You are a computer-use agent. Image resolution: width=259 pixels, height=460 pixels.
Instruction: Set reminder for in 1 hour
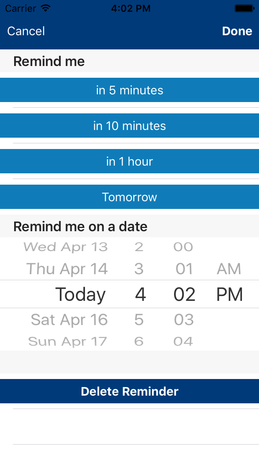[129, 161]
